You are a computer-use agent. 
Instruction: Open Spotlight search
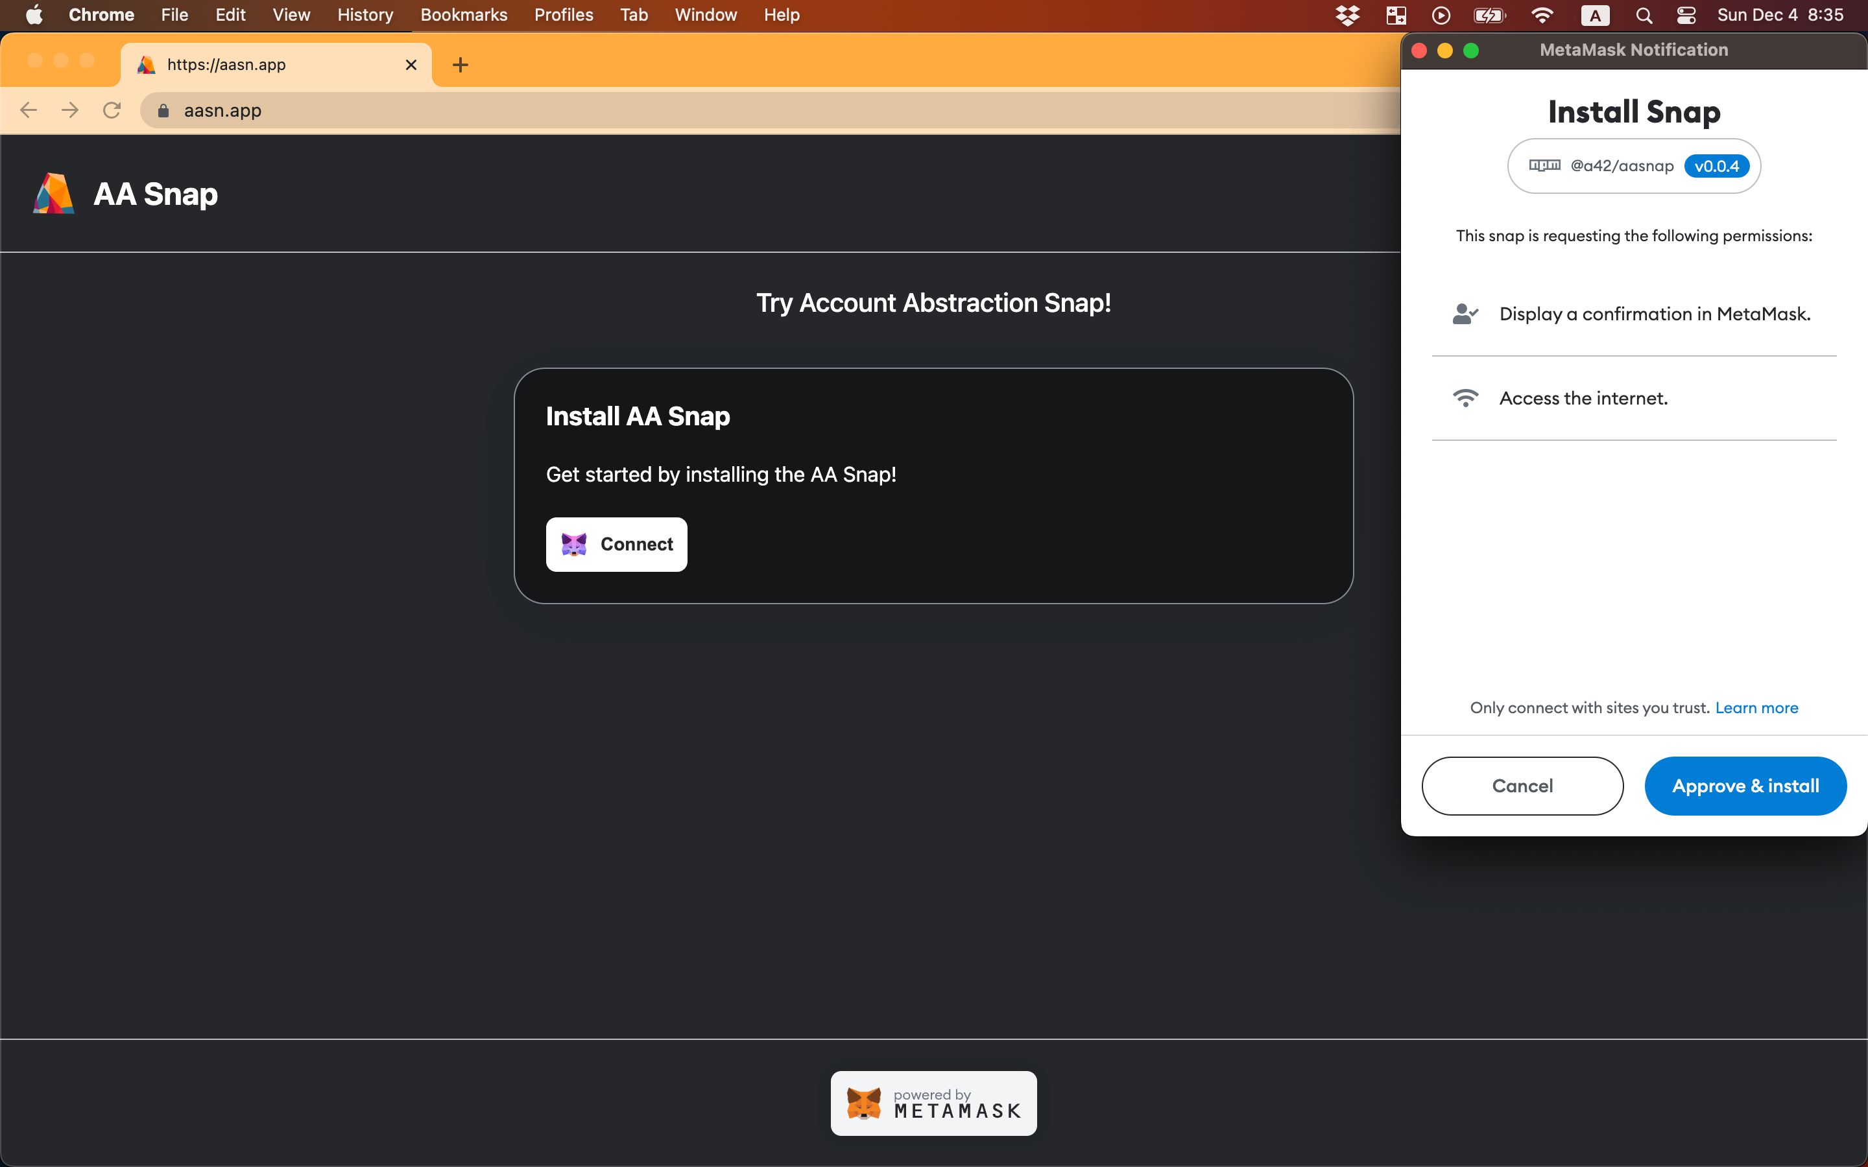(x=1644, y=15)
